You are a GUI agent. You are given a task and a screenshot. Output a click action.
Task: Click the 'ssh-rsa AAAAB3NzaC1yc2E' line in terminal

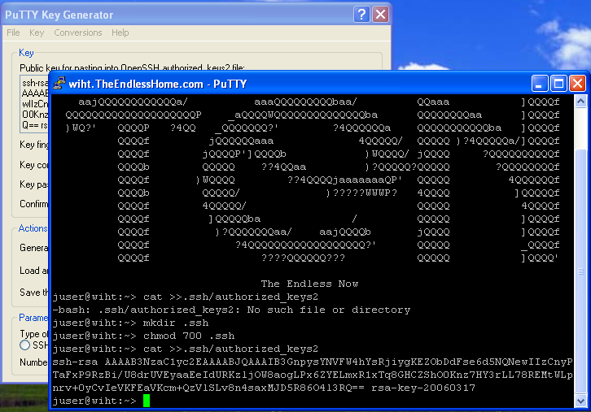[x=313, y=362]
